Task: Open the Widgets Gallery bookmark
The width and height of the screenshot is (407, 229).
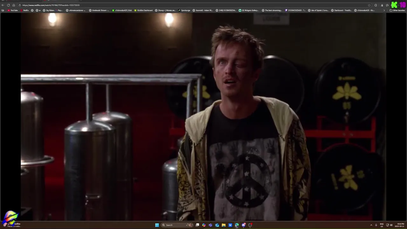Action: pos(249,10)
